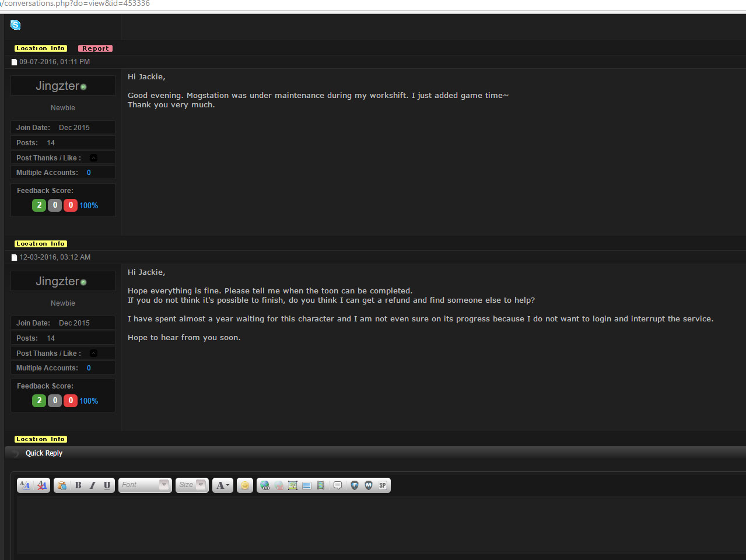Click the green online status dot in first post
Screen dimensions: 746x560
coord(83,87)
